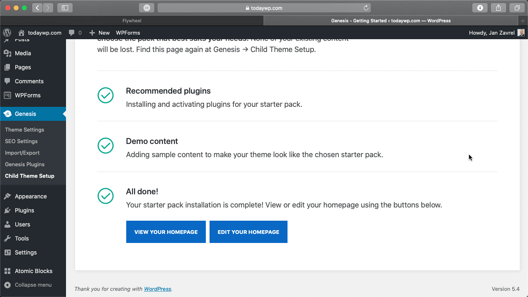Open Users in the sidebar

click(x=22, y=224)
